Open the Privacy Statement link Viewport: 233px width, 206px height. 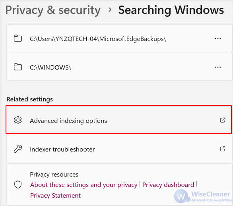click(55, 196)
